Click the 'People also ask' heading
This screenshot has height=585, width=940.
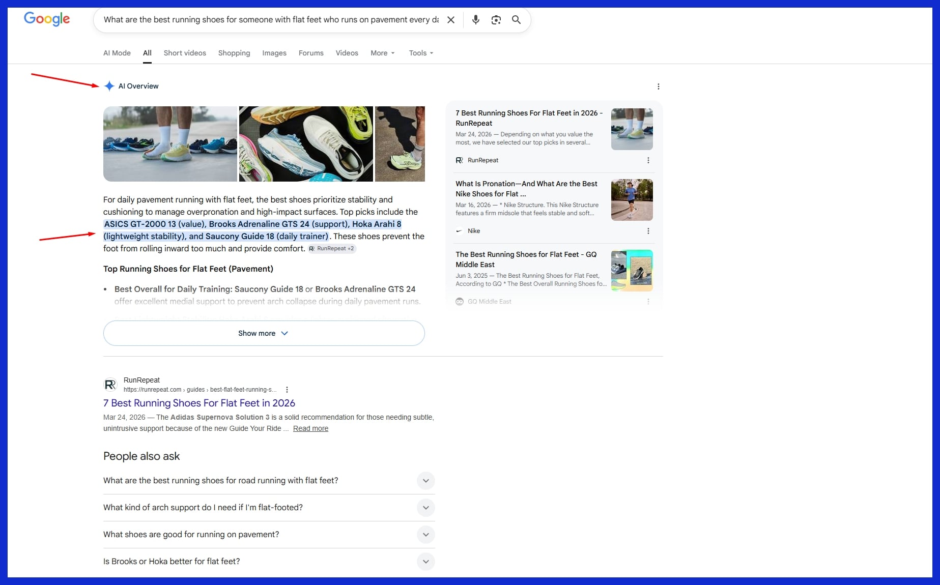pyautogui.click(x=141, y=456)
